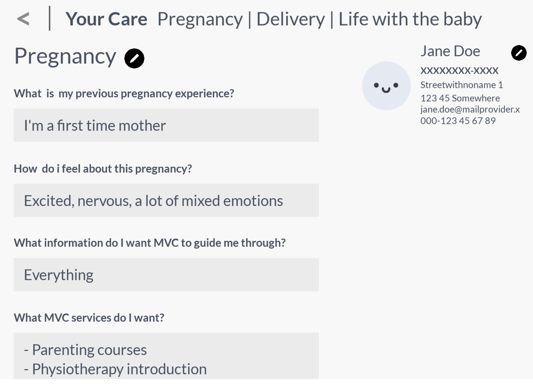533x389 pixels.
Task: Click the phone number 000-123 45 67 89
Action: 458,121
